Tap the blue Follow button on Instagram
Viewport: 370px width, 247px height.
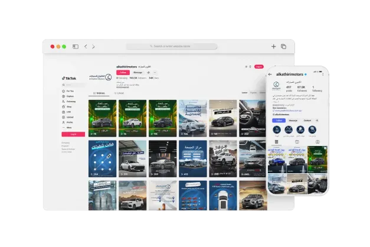pos(279,121)
